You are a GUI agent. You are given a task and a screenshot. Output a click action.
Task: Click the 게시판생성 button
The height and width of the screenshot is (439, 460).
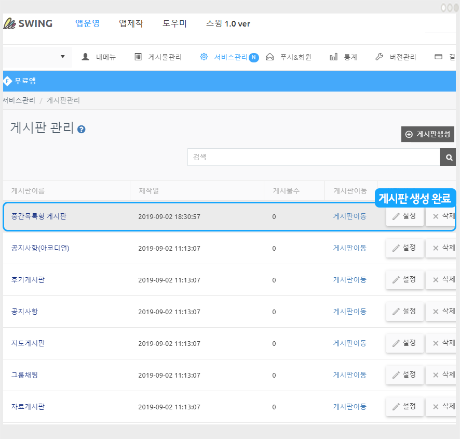click(x=428, y=134)
